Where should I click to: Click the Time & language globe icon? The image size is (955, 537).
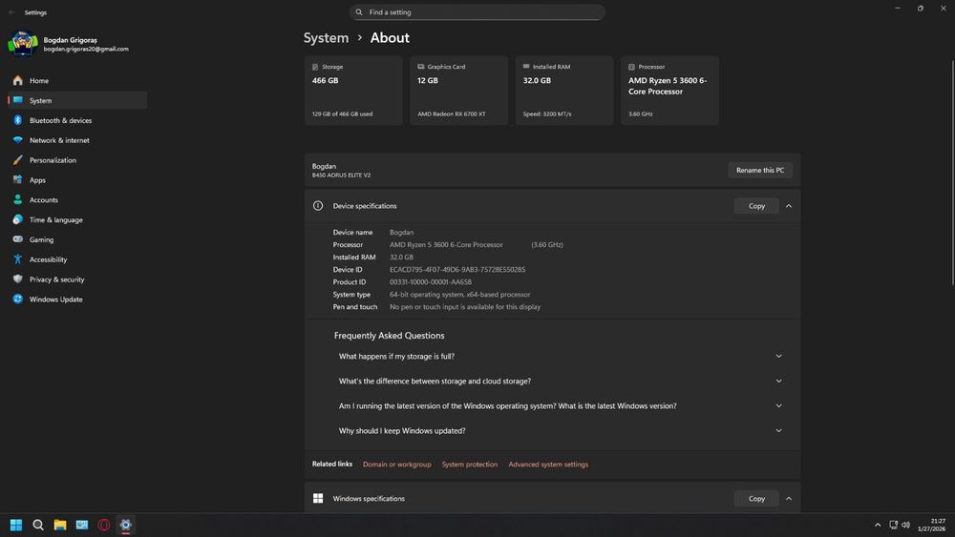(17, 219)
